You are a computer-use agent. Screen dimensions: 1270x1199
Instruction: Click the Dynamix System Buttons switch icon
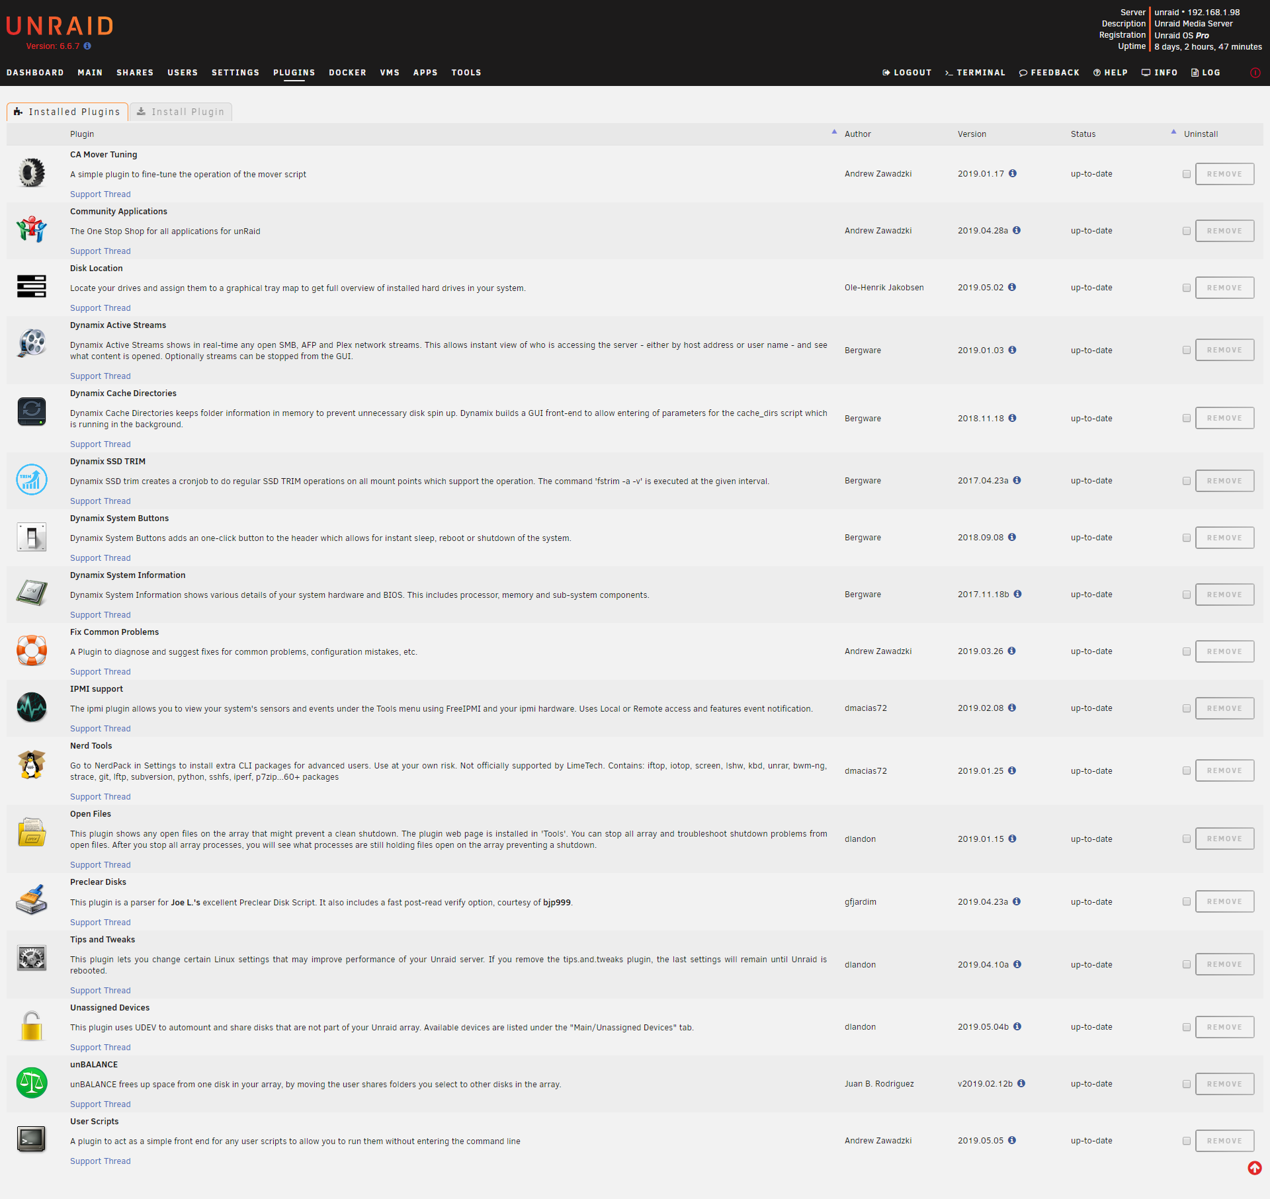coord(31,537)
